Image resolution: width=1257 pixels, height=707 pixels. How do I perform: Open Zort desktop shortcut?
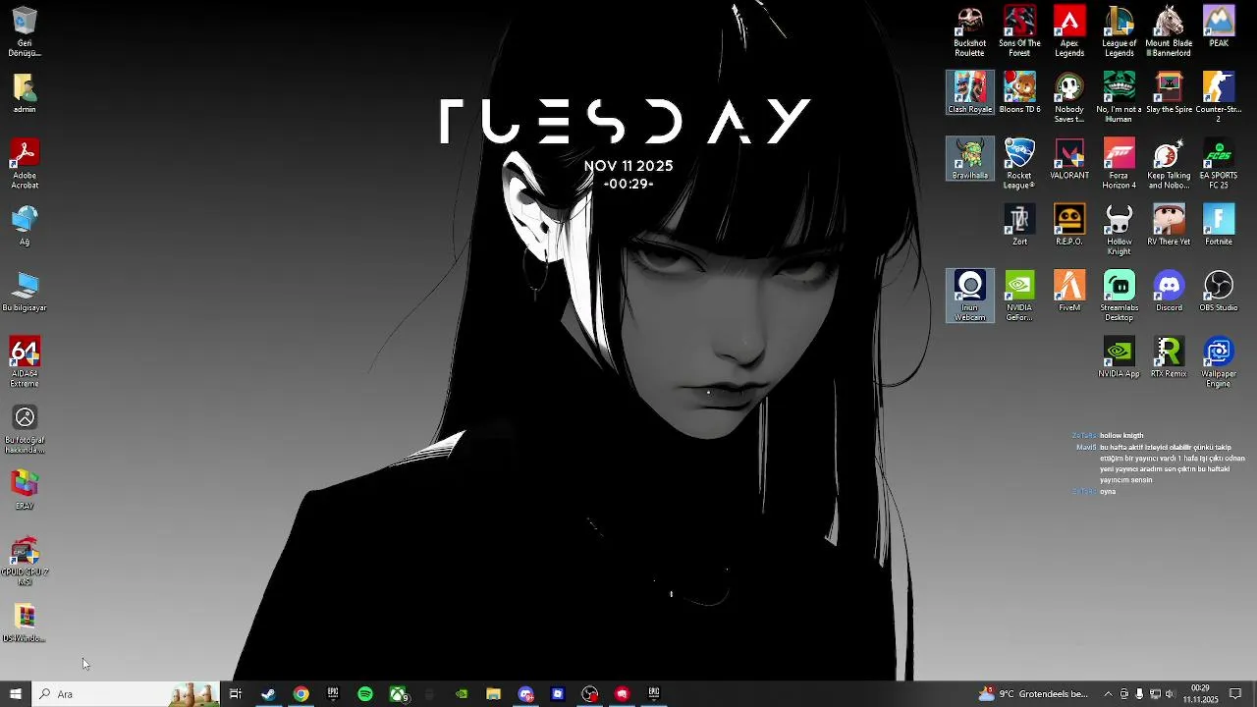pos(1019,224)
